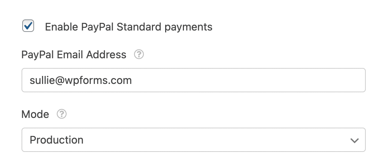
Task: Toggle PayPal Standard payments via its label text
Action: point(128,27)
